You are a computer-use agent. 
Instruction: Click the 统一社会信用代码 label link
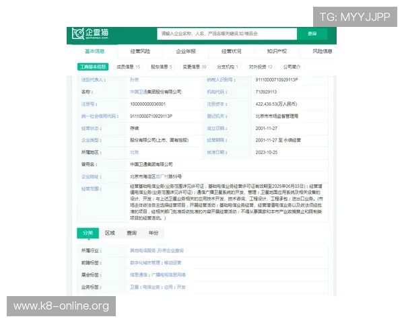pyautogui.click(x=100, y=116)
